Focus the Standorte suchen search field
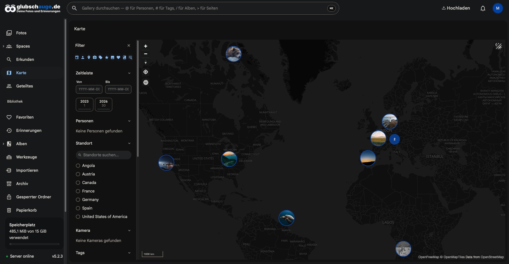This screenshot has height=264, width=509. 104,155
